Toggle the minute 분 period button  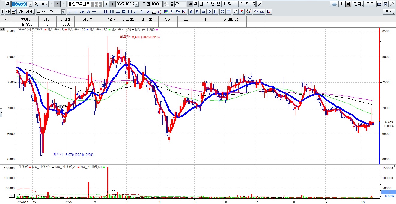coord(218,4)
